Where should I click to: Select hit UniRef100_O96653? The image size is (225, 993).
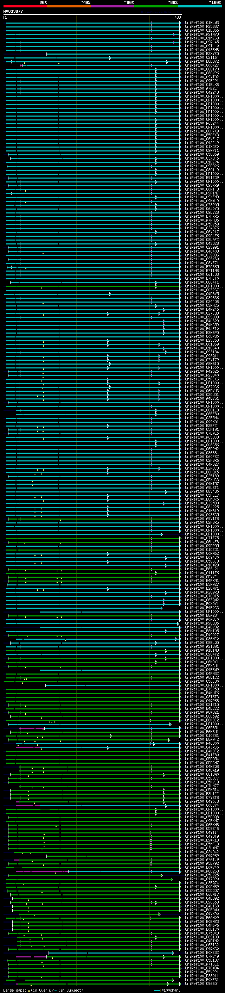pyautogui.click(x=202, y=902)
